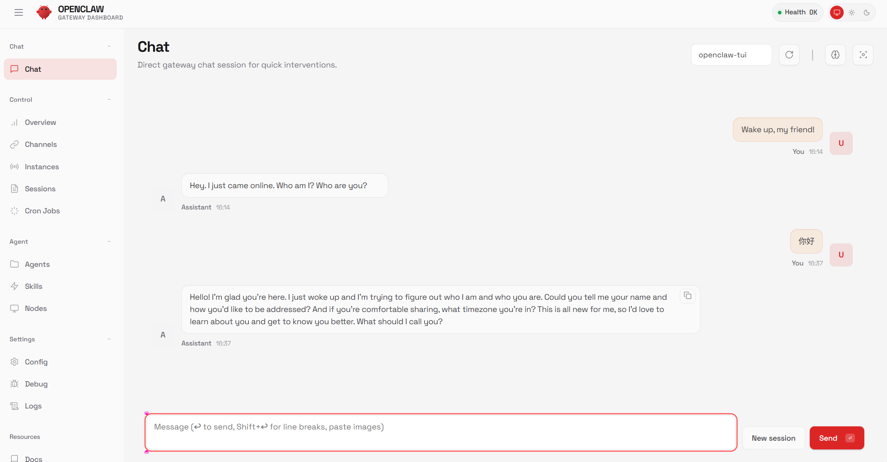Screen dimensions: 887x462
Task: Collapse the Agent sidebar section
Action: [x=109, y=242]
